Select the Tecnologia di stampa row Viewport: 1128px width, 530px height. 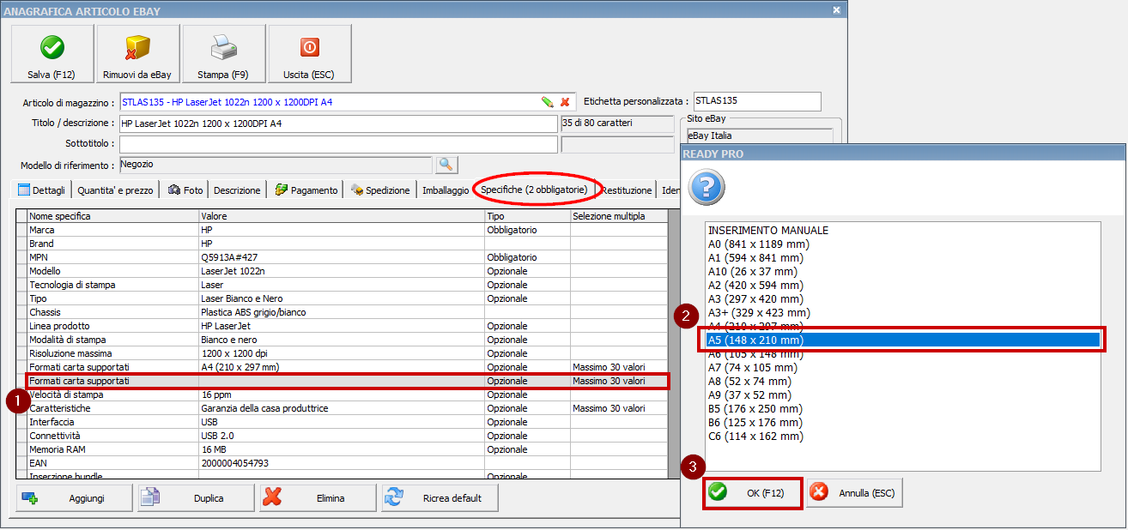(342, 285)
